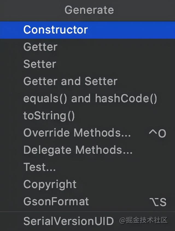Open Override Methods... dialog
Screen dimensions: 175x231
77,133
